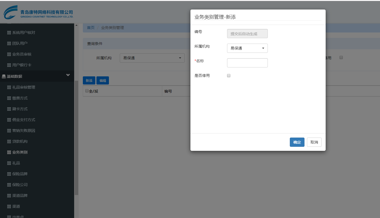
Task: Check the 全/反 select-all checkbox
Action: [x=87, y=91]
